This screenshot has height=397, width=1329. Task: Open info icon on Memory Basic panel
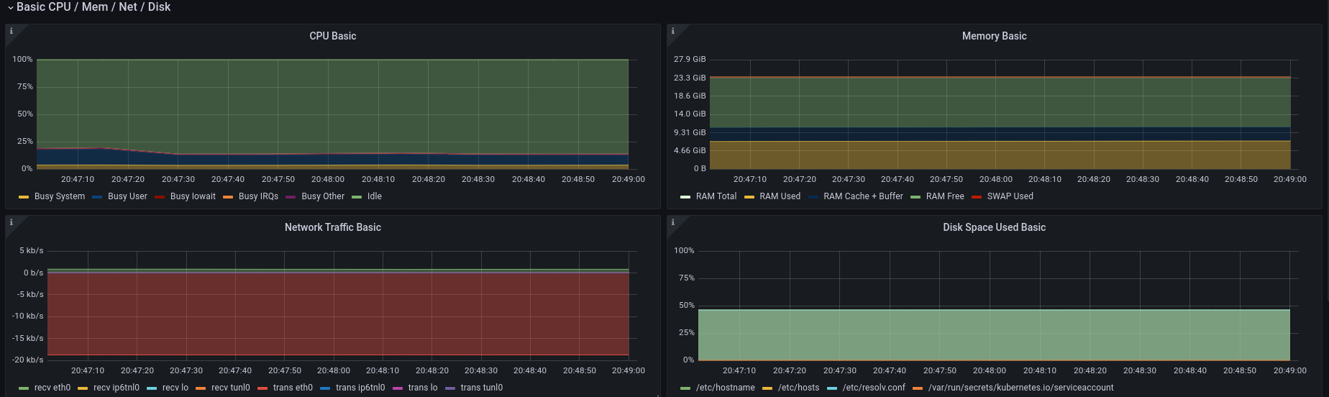pyautogui.click(x=673, y=31)
